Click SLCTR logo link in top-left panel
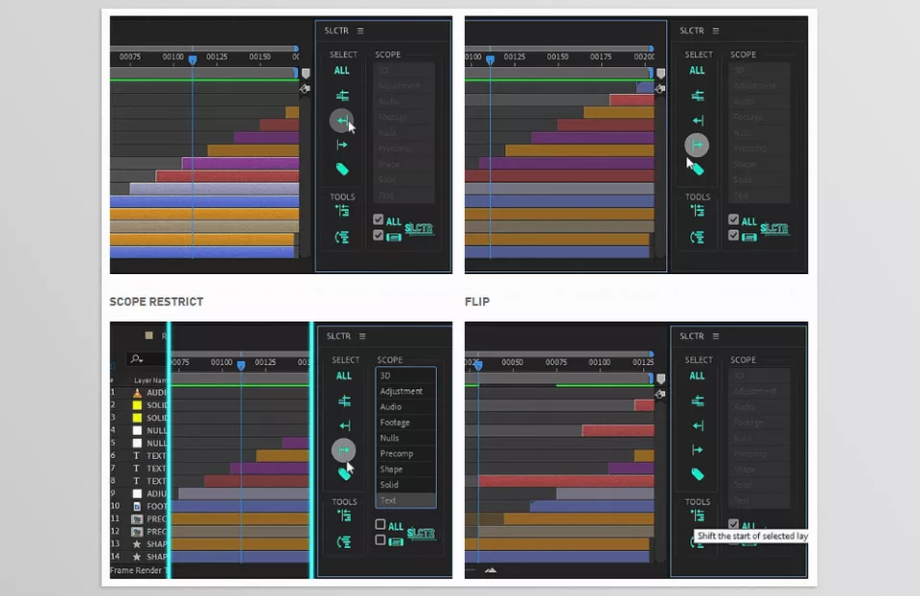Viewport: 920px width, 596px height. pyautogui.click(x=419, y=229)
